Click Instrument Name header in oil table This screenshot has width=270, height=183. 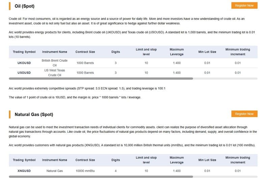point(55,52)
